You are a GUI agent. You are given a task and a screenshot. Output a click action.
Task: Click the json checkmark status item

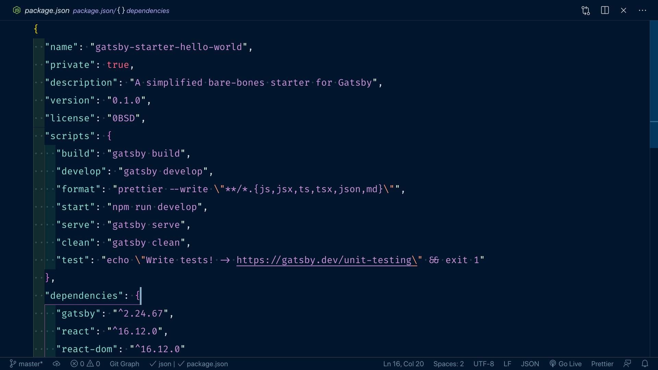click(160, 364)
